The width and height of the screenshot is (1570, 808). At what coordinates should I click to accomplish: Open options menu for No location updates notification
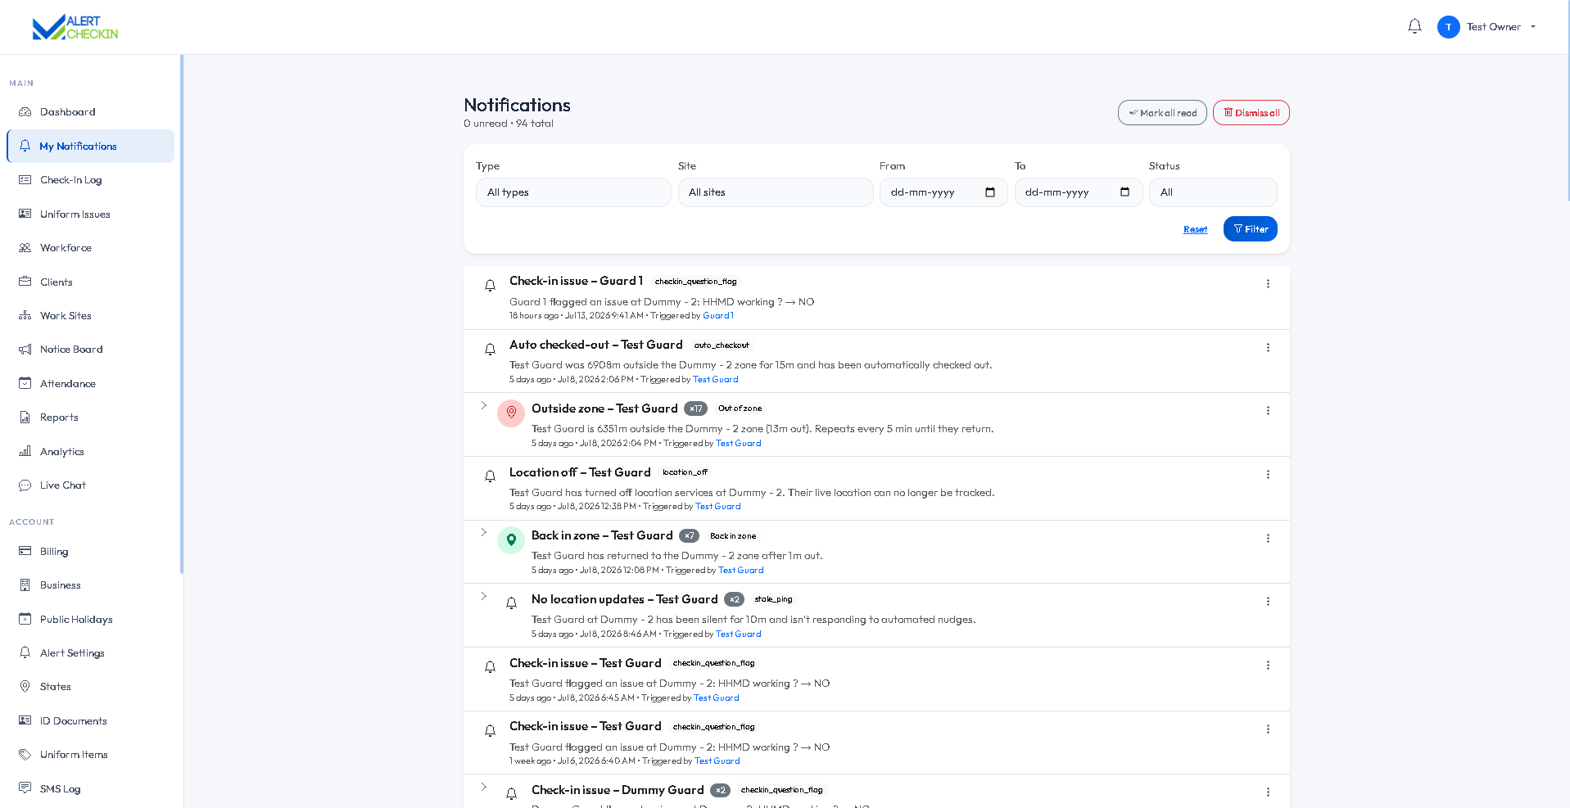pyautogui.click(x=1268, y=602)
